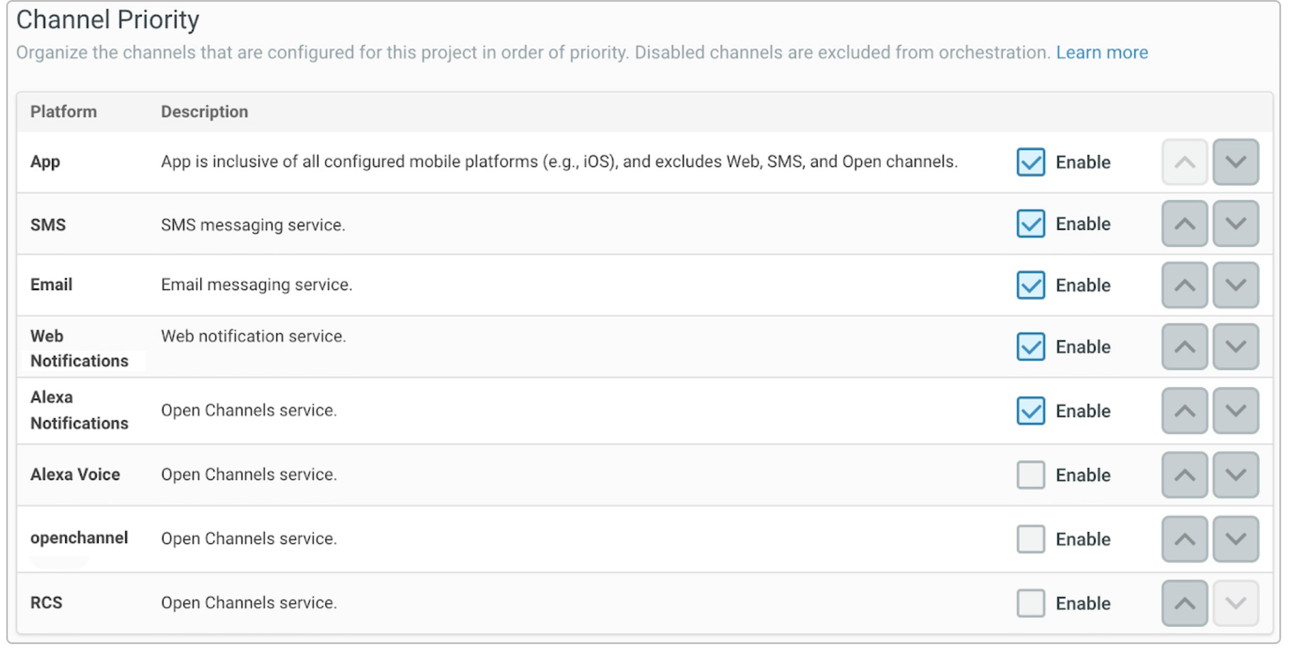Move Alexa Voice down in priority
1305x649 pixels.
(1235, 475)
